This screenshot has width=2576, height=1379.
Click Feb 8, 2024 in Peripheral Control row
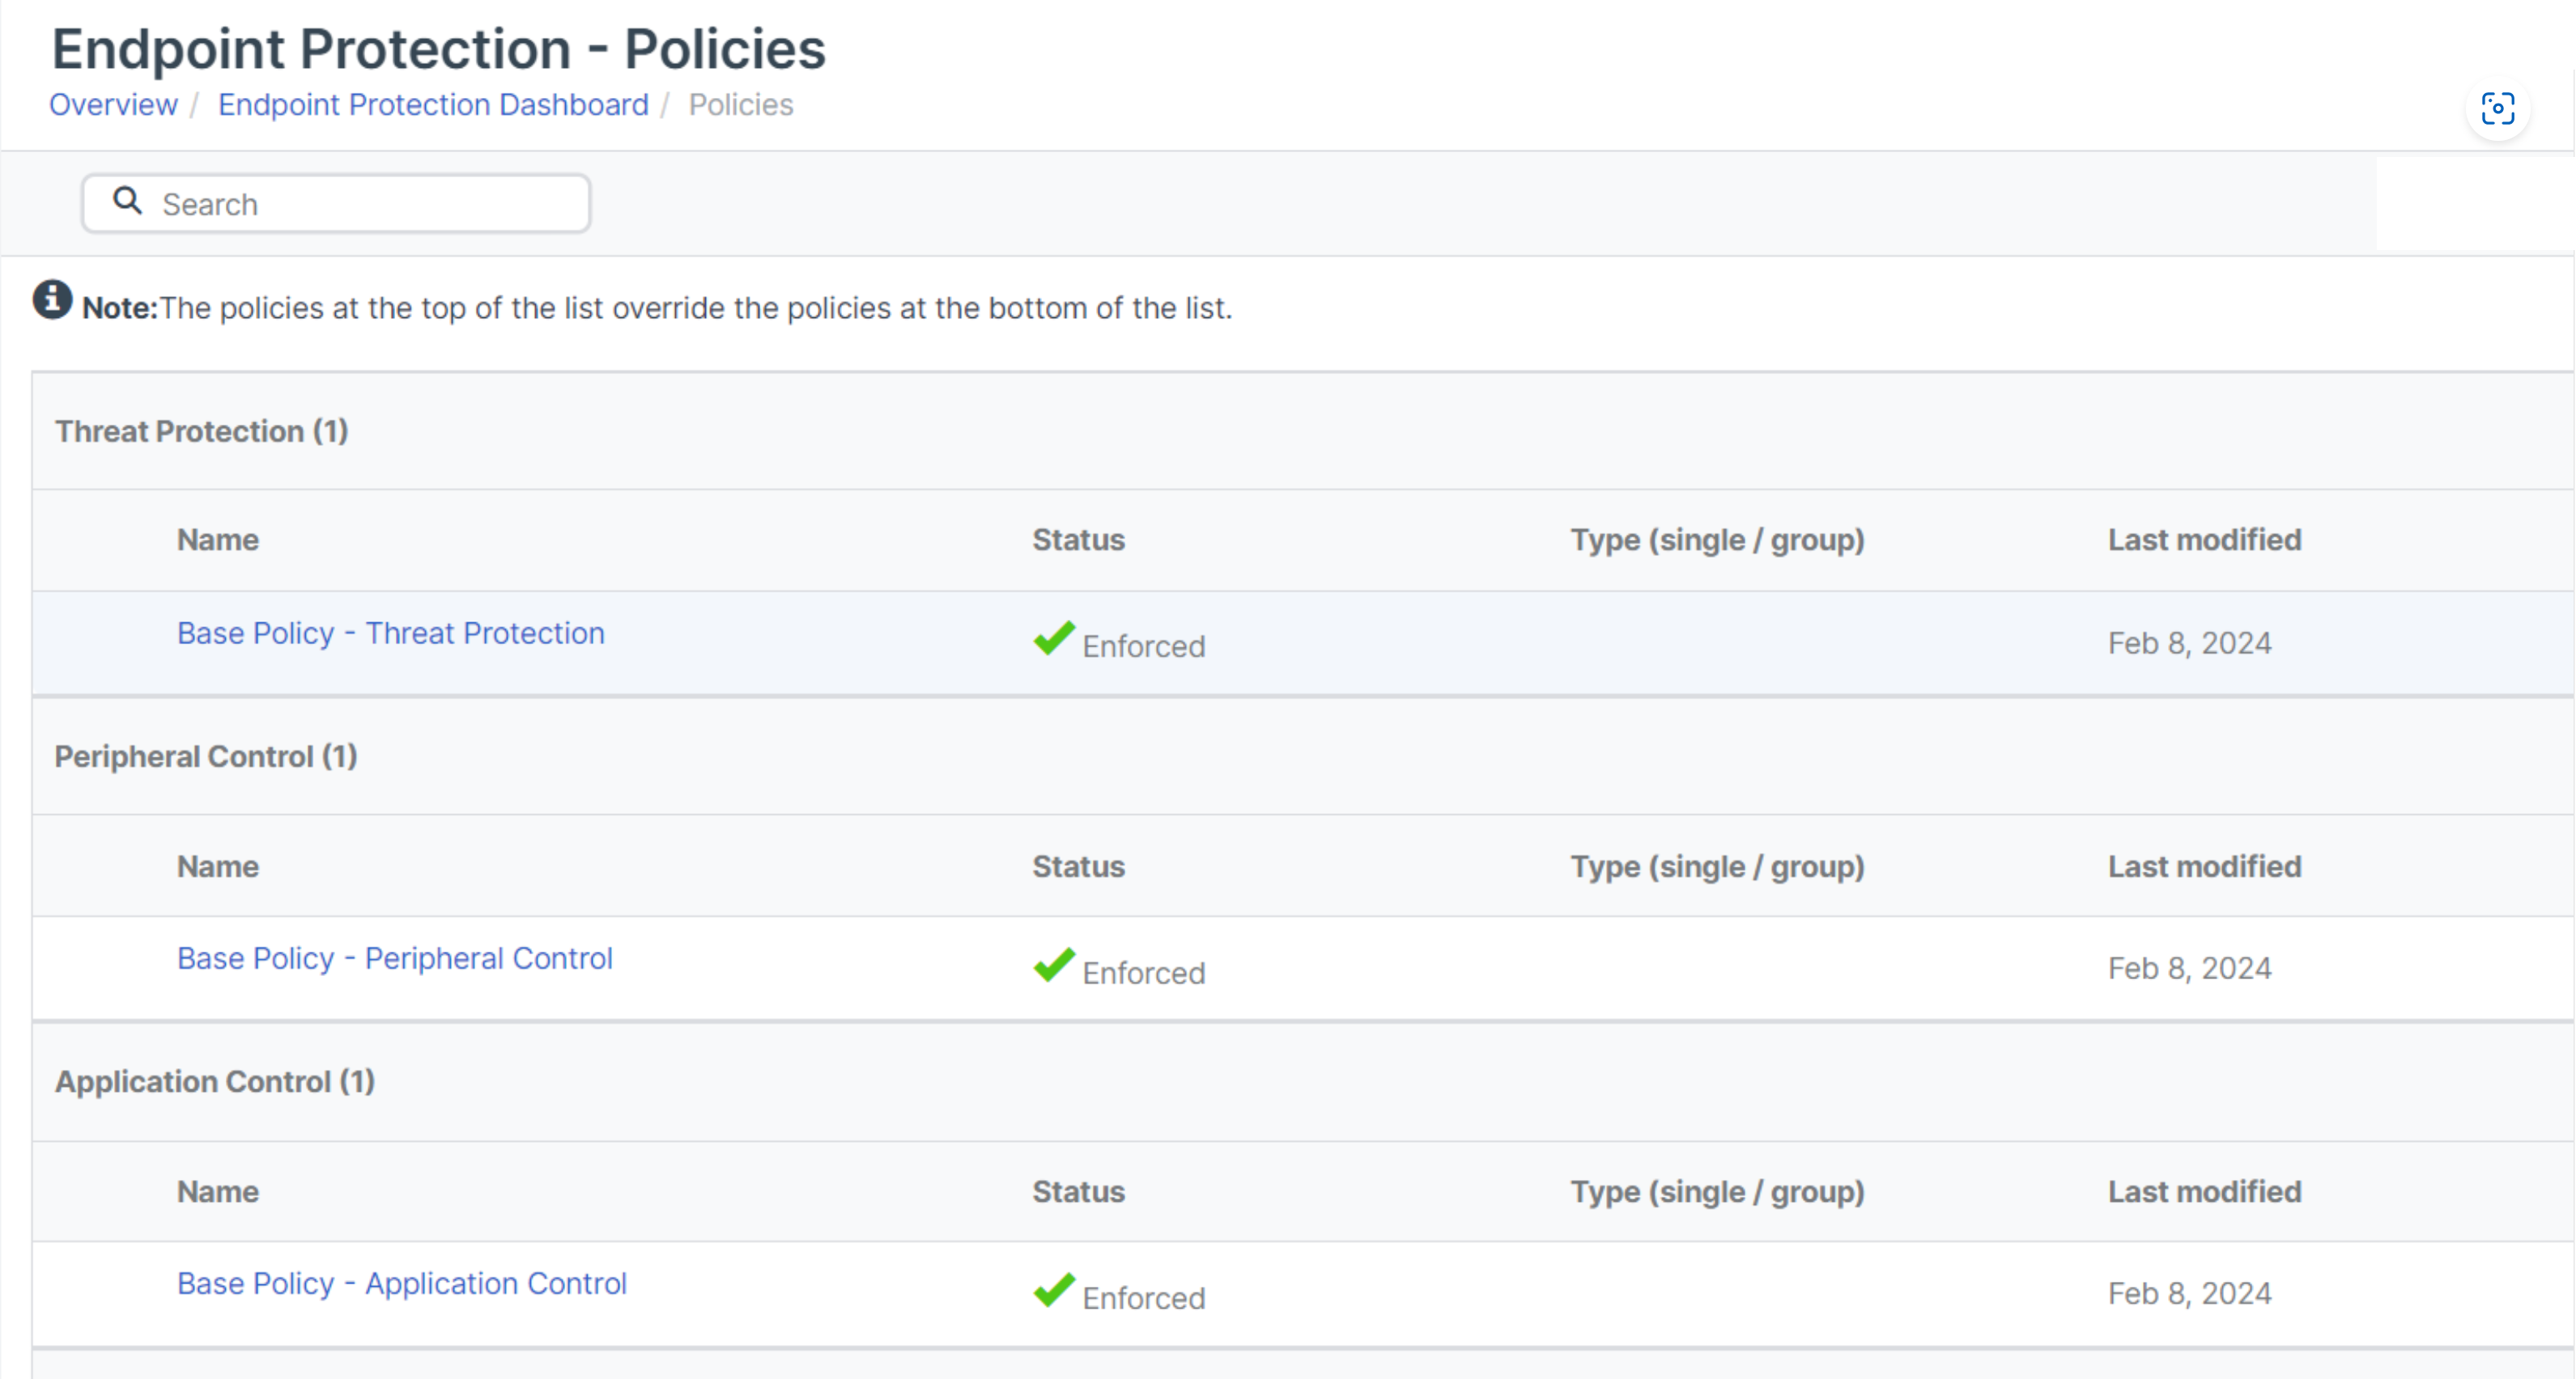[2189, 968]
